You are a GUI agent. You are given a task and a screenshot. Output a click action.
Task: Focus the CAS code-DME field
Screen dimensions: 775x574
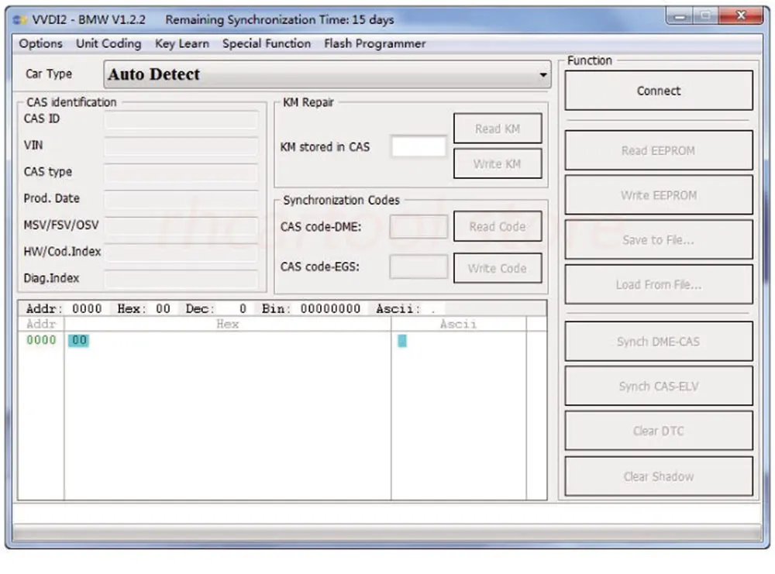tap(418, 226)
